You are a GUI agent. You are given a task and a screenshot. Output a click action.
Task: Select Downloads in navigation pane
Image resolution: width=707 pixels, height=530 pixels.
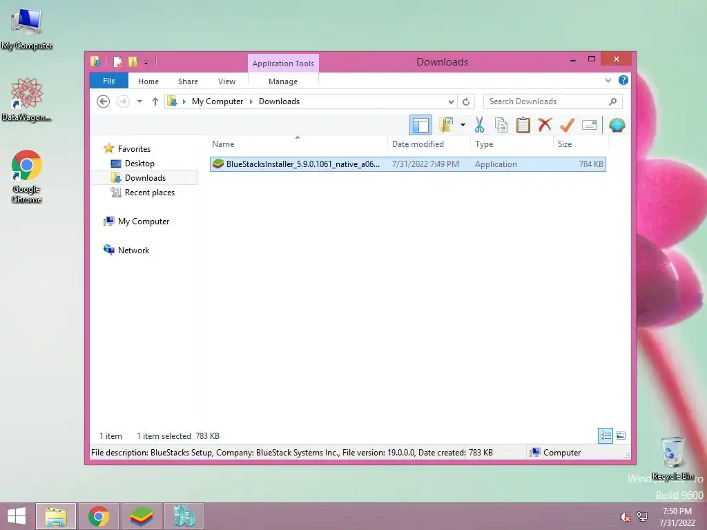(145, 178)
